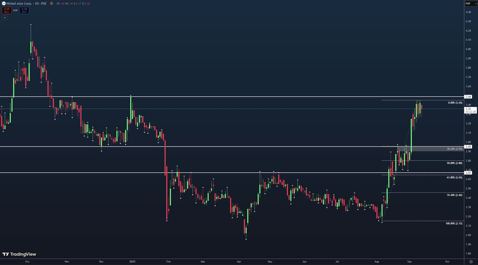Click the Apr label on time axis
478x265 pixels.
pyautogui.click(x=238, y=261)
